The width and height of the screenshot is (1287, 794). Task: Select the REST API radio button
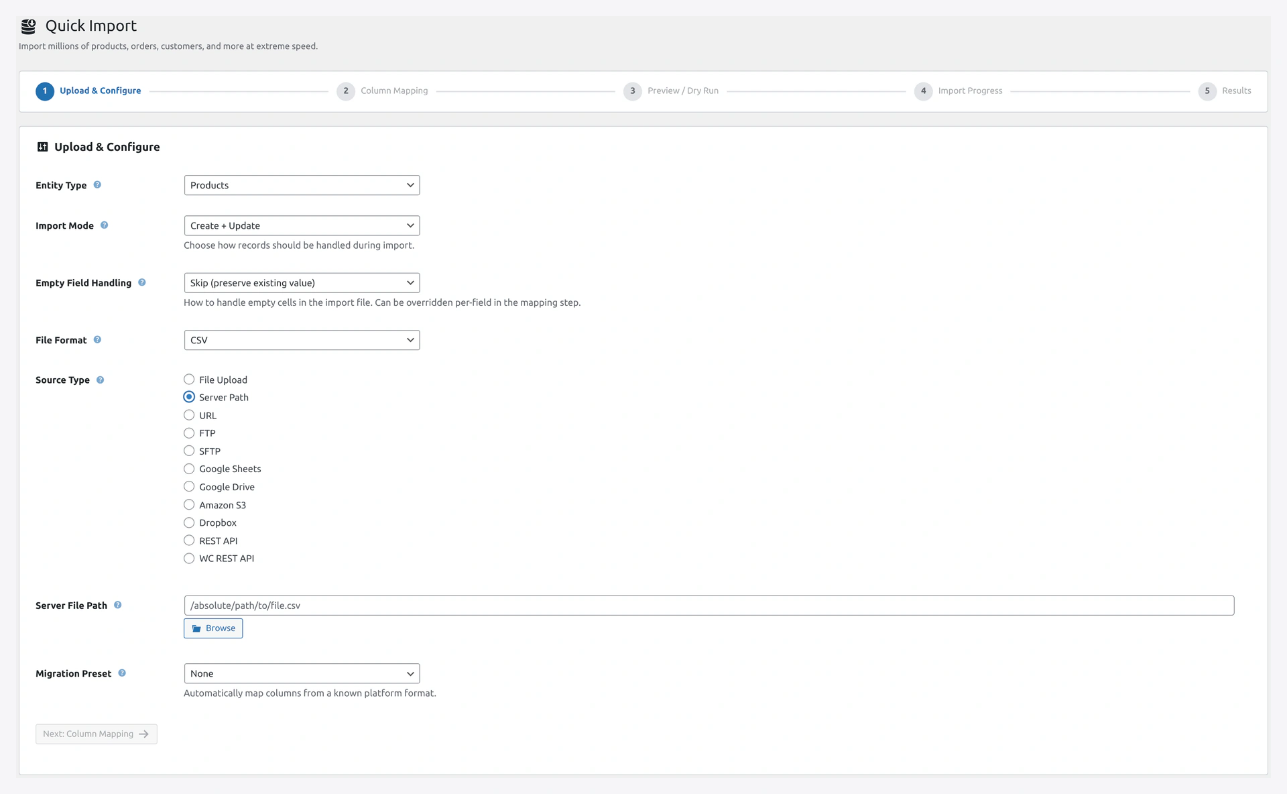coord(189,541)
